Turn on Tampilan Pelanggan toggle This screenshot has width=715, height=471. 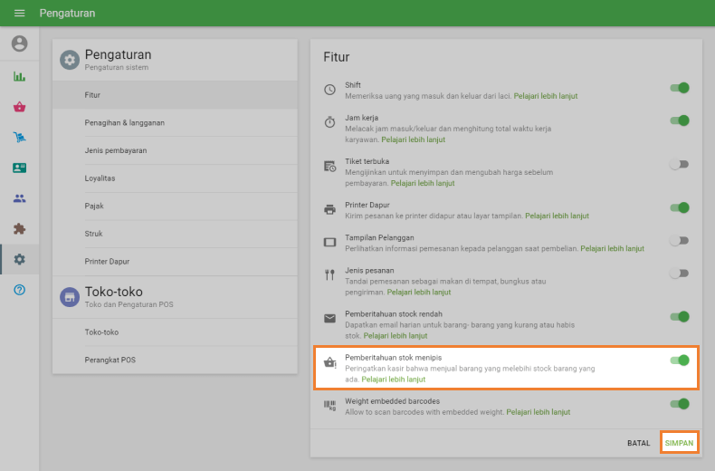[680, 240]
